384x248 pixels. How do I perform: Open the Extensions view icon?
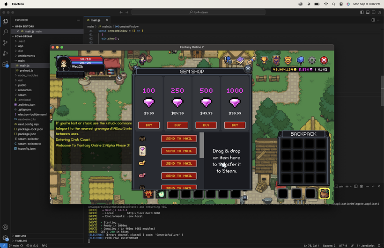(5, 65)
